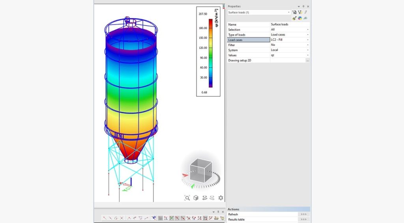Toggle the highlighted icon near toolbar's right end
404x223 pixels.
click(205, 218)
